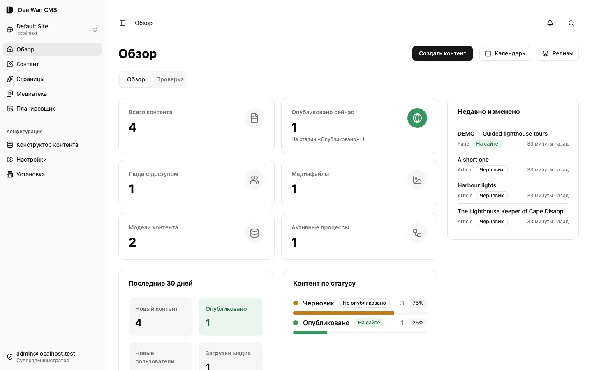Click the Dee Wan CMS logo icon
The image size is (592, 370).
pos(10,10)
